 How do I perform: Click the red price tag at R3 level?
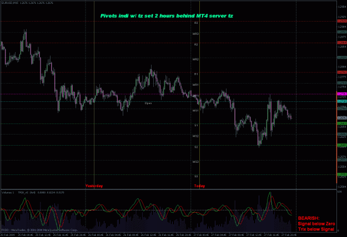[341, 21]
